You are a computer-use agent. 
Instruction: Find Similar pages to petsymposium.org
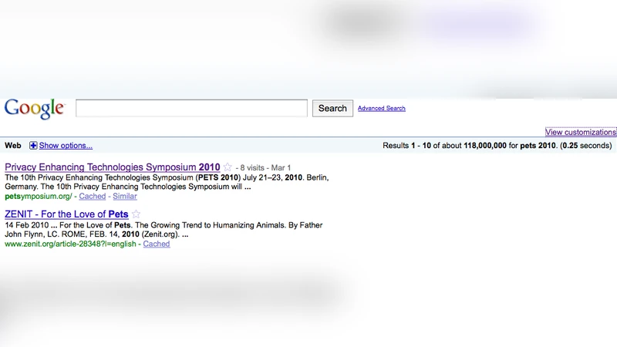[124, 197]
